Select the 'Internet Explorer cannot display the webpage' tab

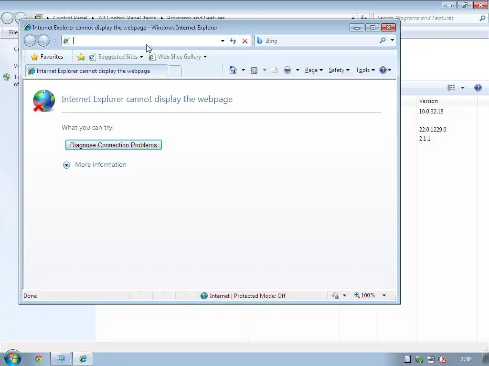96,71
